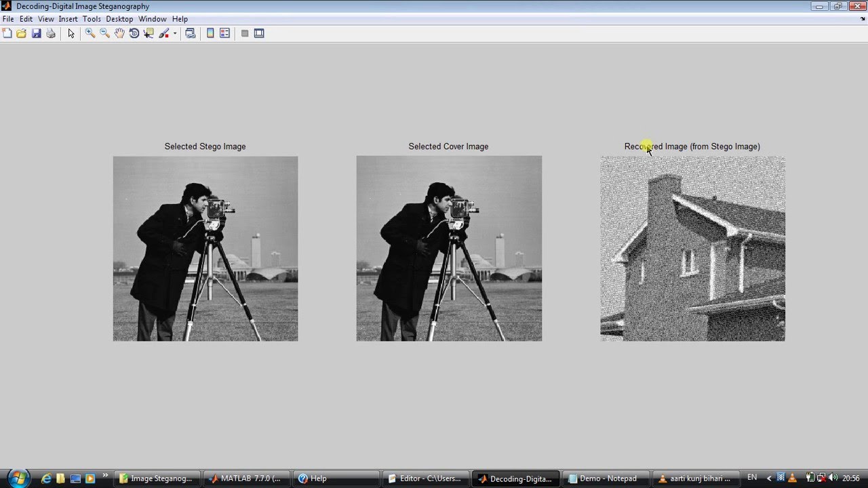The height and width of the screenshot is (488, 868).
Task: Launch Internet Explorer from quick launch
Action: coord(46,478)
